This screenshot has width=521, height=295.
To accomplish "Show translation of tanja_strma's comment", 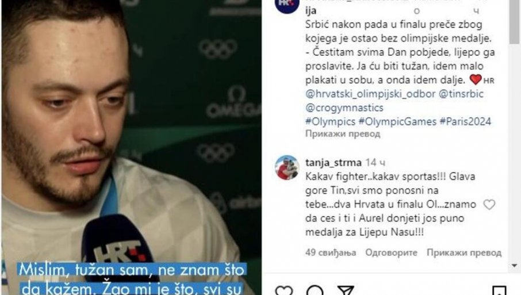I will click(x=464, y=253).
